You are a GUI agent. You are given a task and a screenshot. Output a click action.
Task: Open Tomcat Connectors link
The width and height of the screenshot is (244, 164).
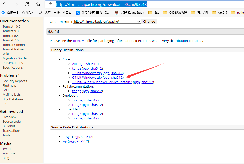coord(17,45)
